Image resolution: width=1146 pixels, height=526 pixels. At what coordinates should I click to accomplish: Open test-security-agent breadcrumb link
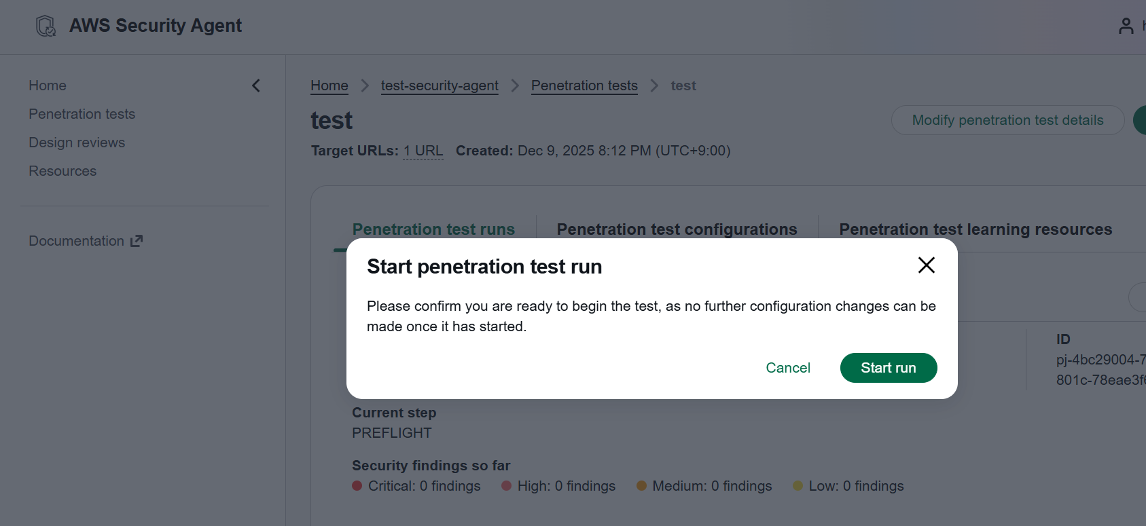coord(440,86)
